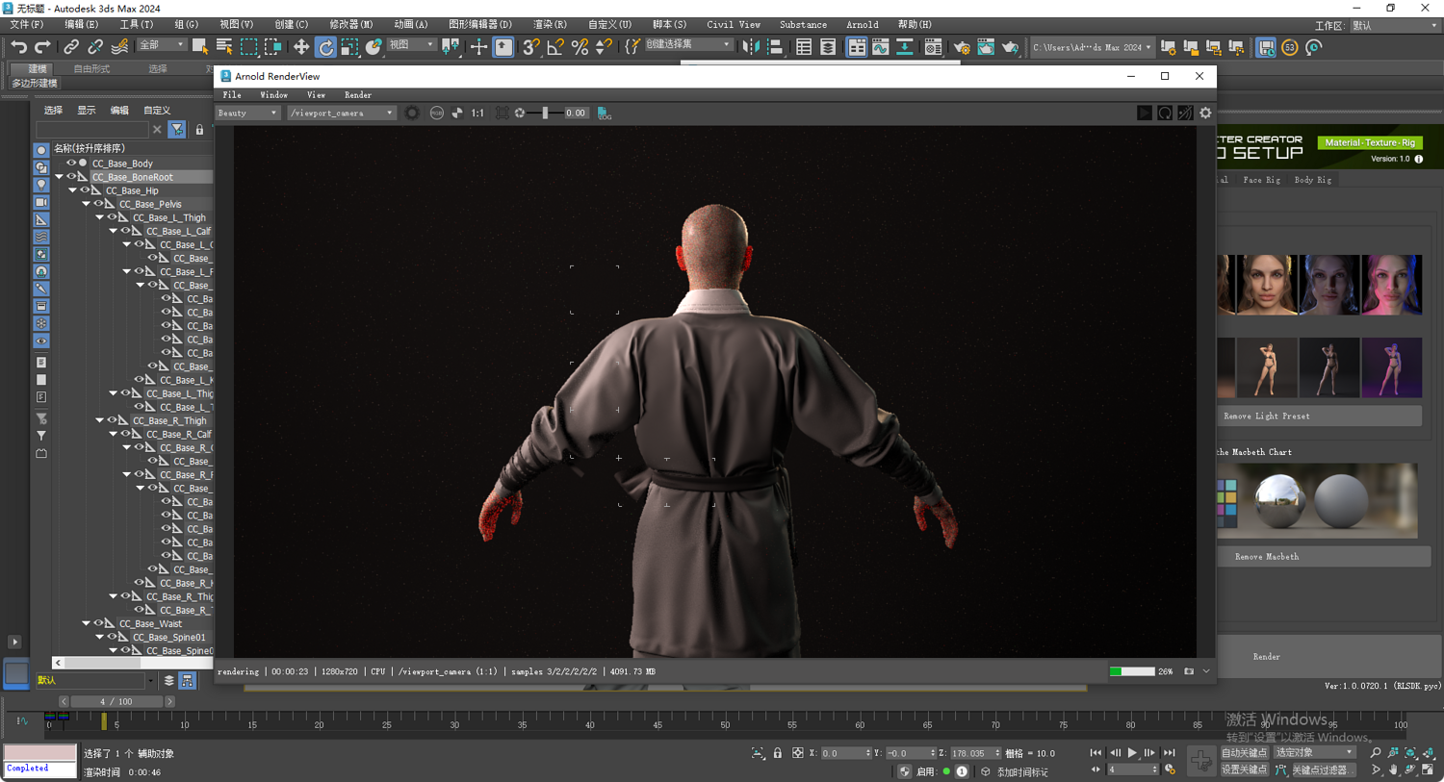Toggle visibility of CC_Base_Waist
This screenshot has width=1444, height=782.
coord(98,623)
